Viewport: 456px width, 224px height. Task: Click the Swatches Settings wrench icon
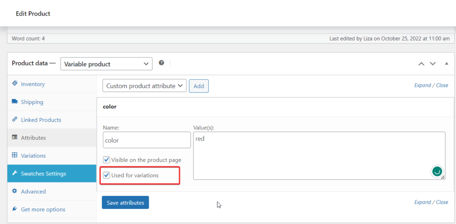[15, 174]
